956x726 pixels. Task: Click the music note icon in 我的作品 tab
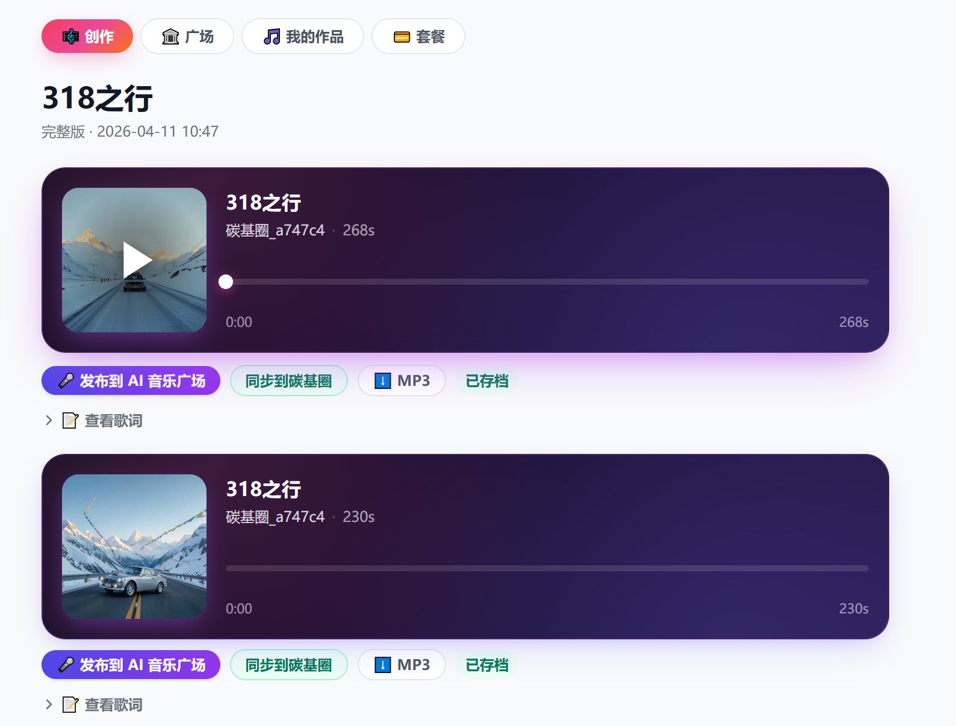[x=272, y=37]
